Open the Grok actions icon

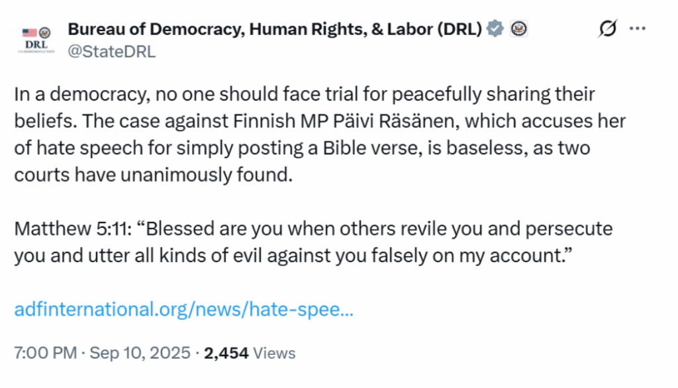coord(607,29)
